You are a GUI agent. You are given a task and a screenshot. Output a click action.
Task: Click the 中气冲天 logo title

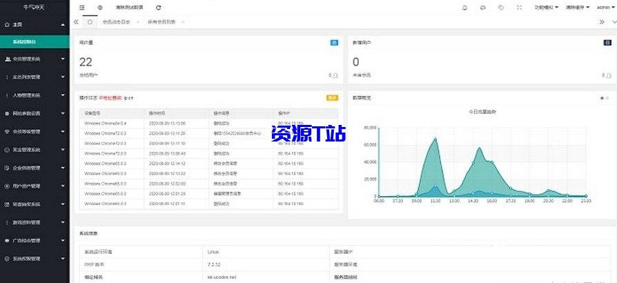[35, 8]
